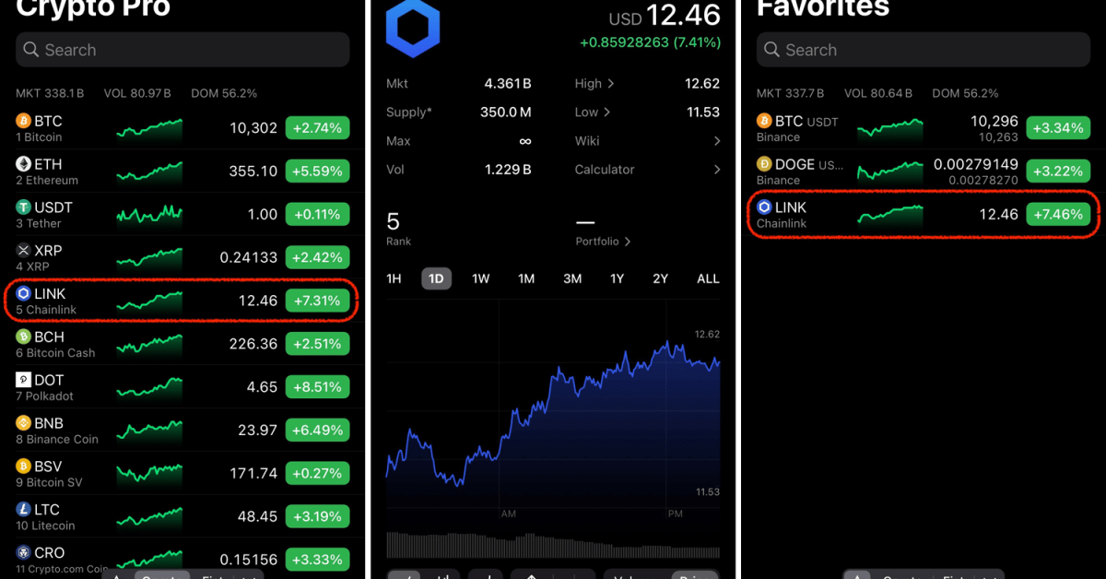The width and height of the screenshot is (1106, 579).
Task: Click the USD 12.46 price header
Action: pos(665,16)
